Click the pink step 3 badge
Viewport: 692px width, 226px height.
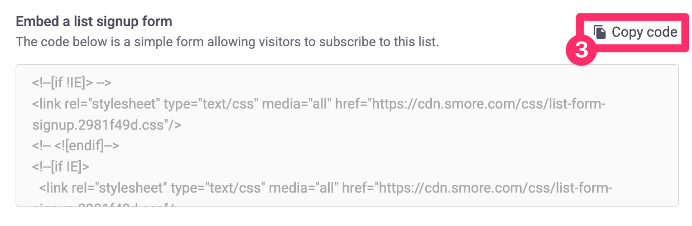[x=582, y=51]
